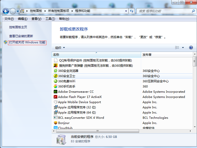
Task: Click 程序和功能 breadcrumb in address bar
Action: tap(82, 11)
